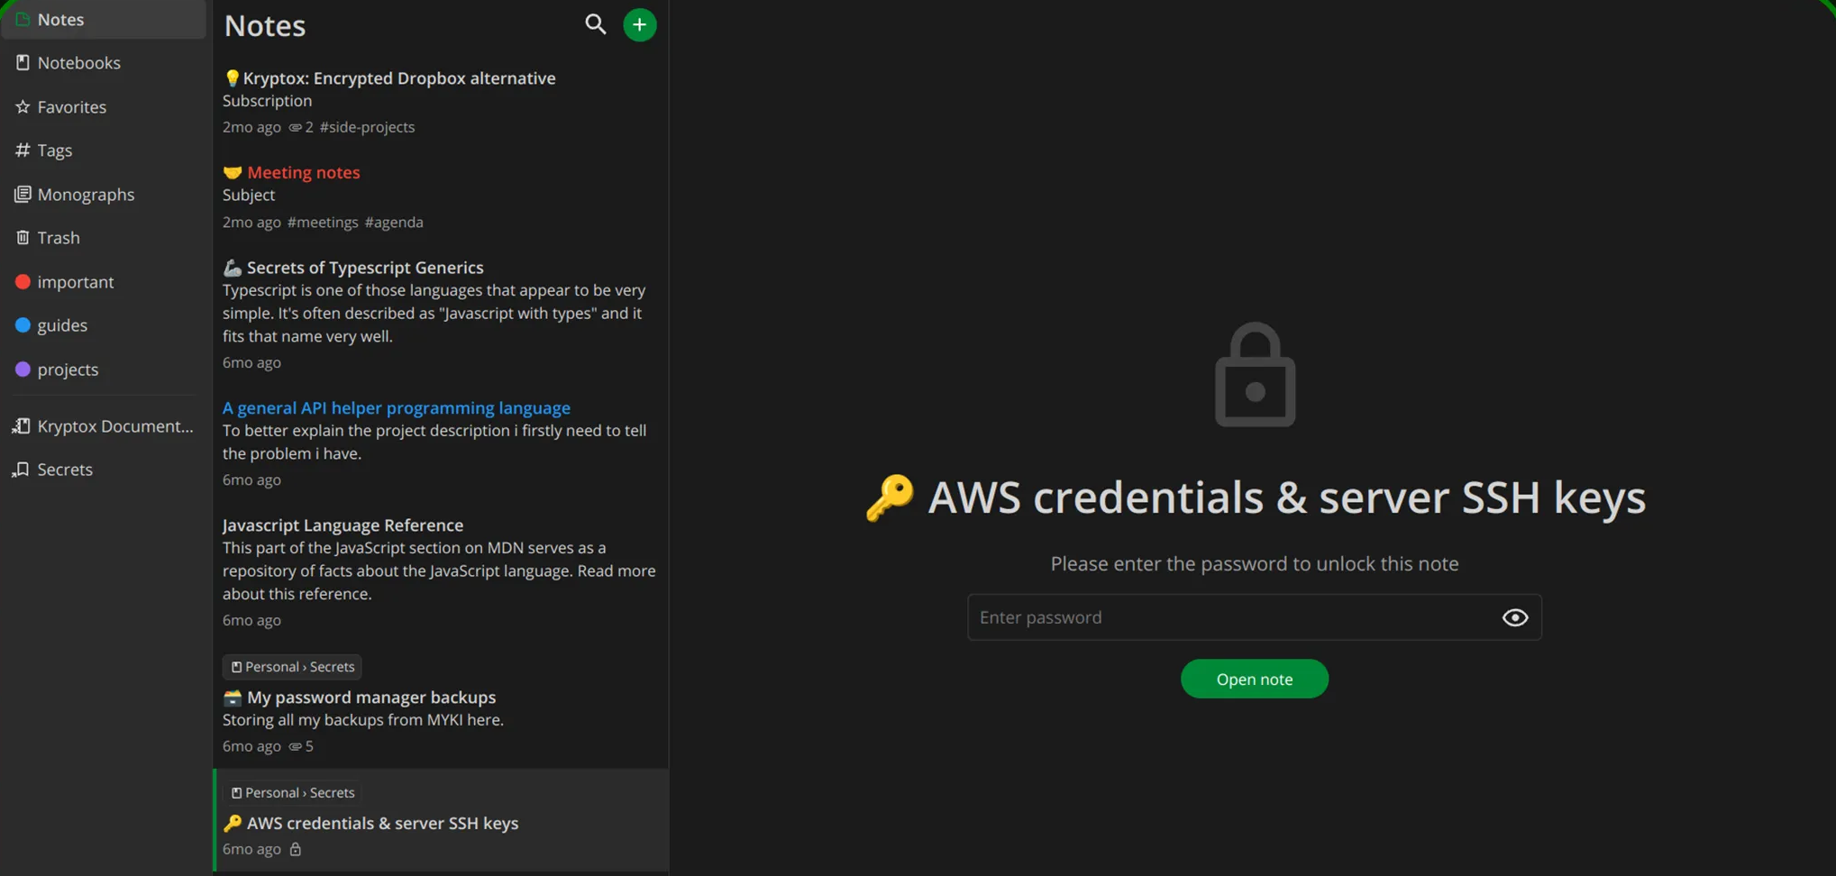Open the Kryptox Documentation notebook shortcut

click(x=114, y=426)
